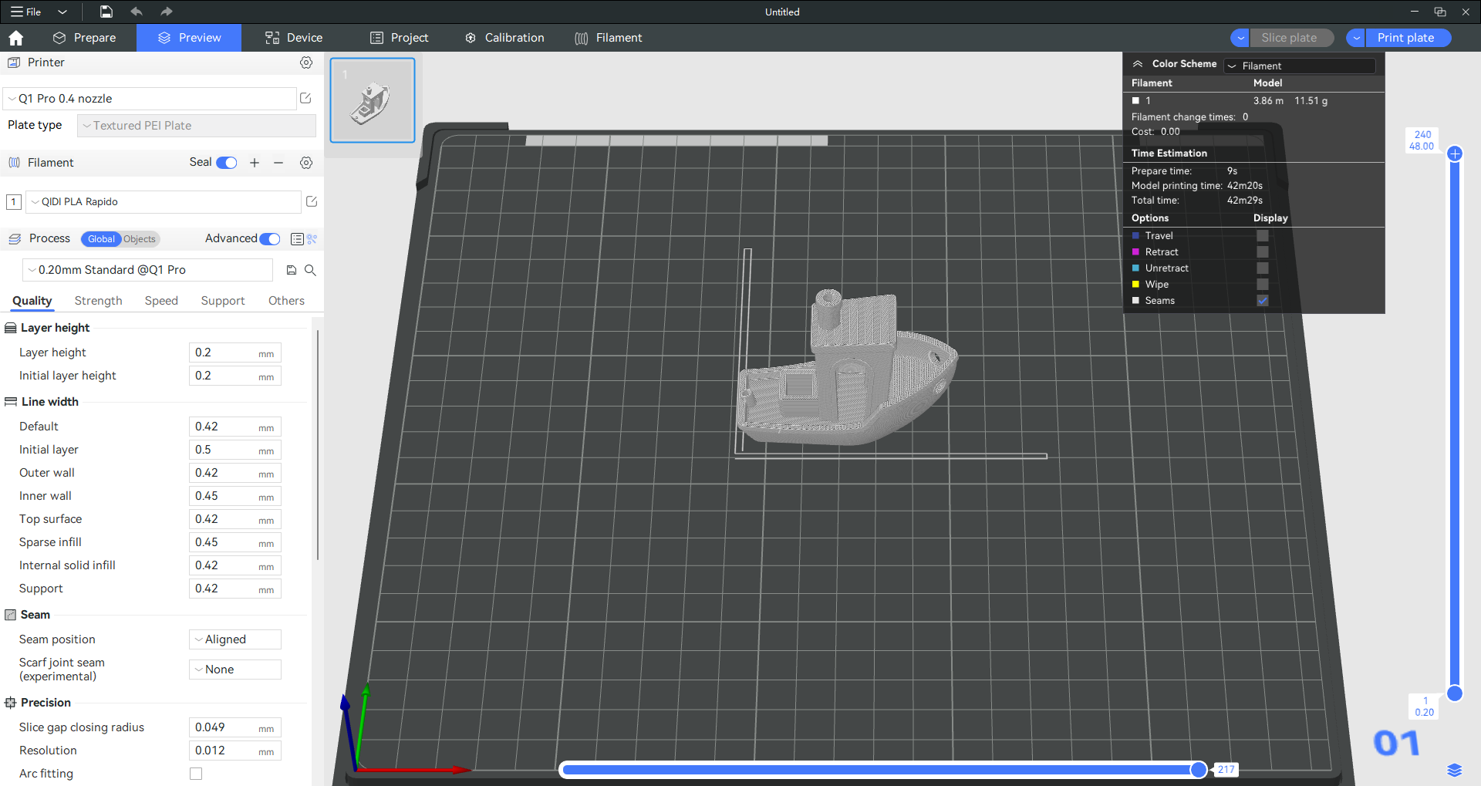Add a filament with the plus icon
Viewport: 1481px width, 786px height.
pos(255,163)
